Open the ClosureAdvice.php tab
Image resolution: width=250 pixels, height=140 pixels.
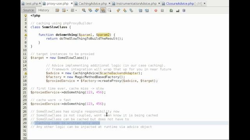click(180, 3)
